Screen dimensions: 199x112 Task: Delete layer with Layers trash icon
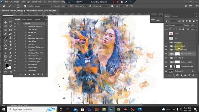pos(193,75)
